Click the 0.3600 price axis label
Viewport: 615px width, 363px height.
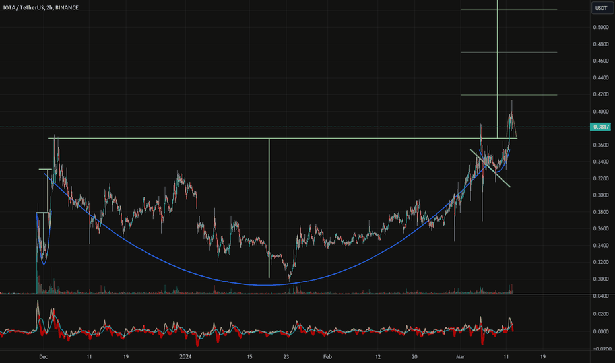coord(601,145)
